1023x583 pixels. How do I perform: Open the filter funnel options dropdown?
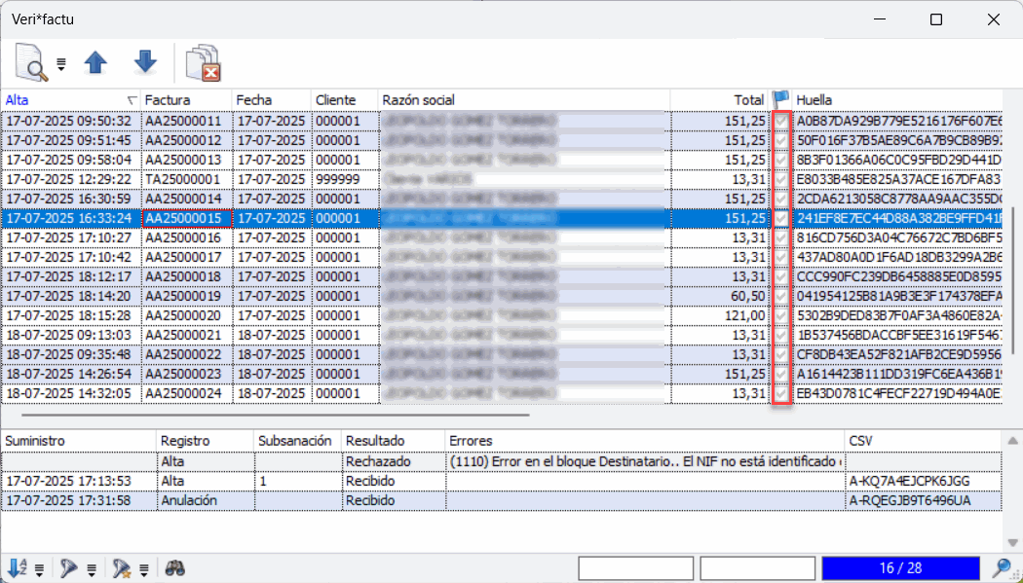coord(92,570)
